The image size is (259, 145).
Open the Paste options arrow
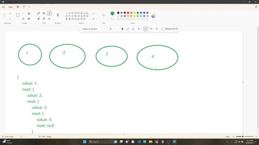pos(4,19)
